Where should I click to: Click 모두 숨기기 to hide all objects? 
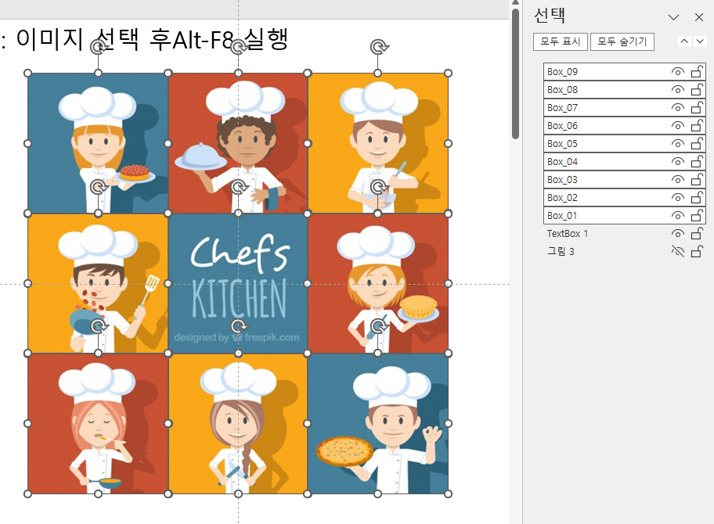click(x=622, y=42)
